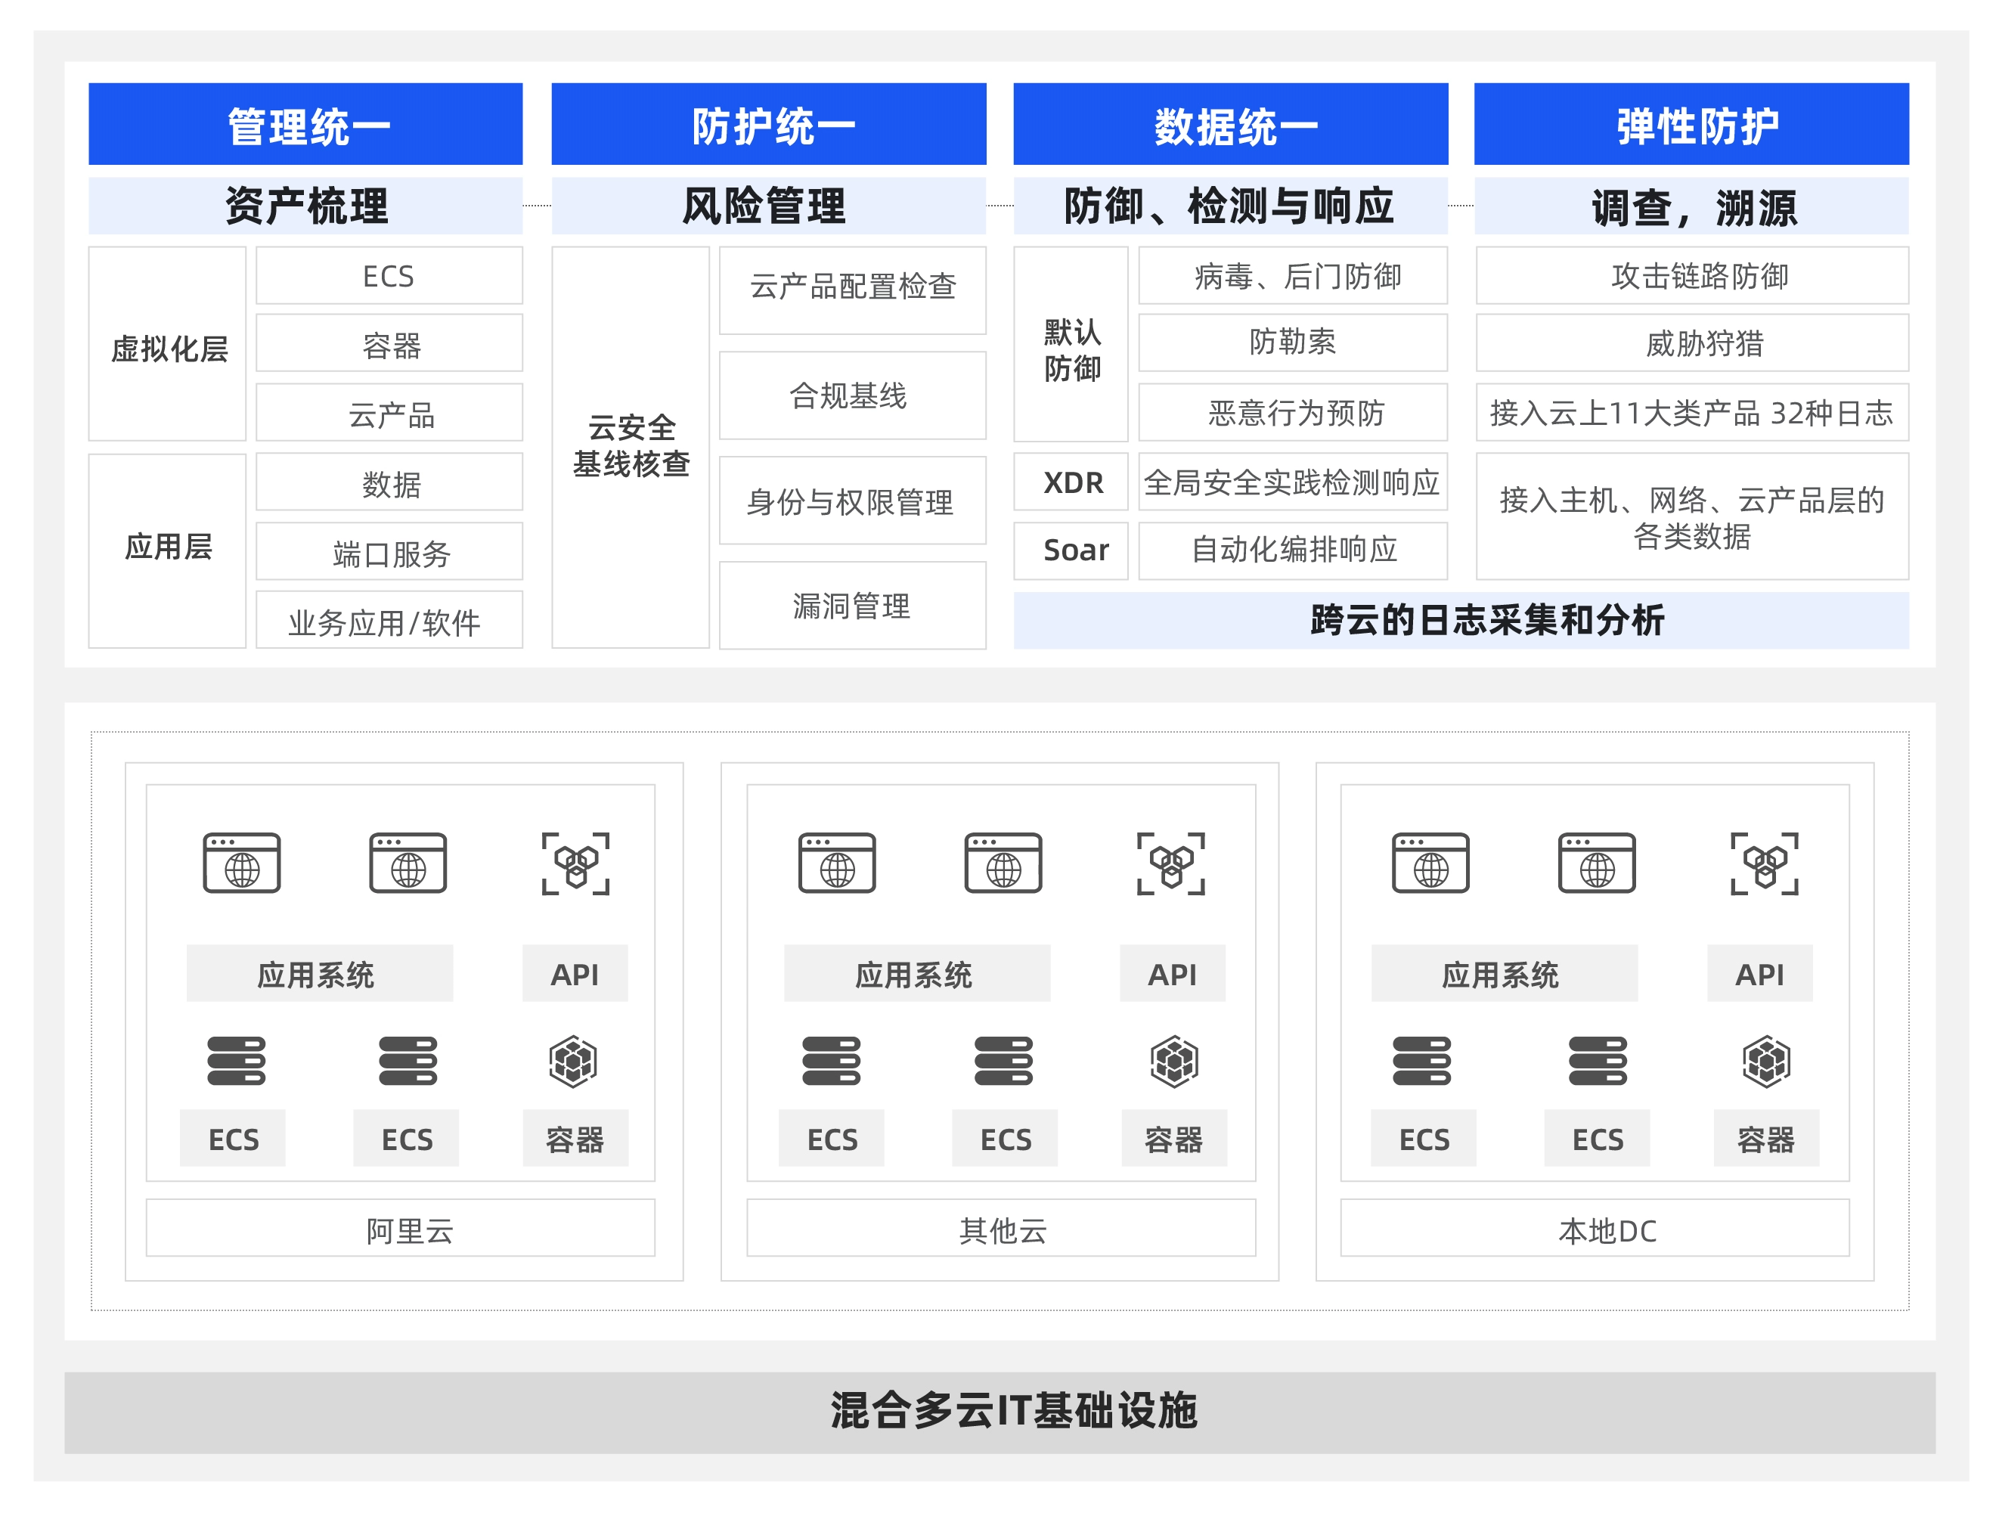Viewport: 1996px width, 1513px height.
Task: Click the API hexagon scan icon in 其他云 panel
Action: [1171, 864]
